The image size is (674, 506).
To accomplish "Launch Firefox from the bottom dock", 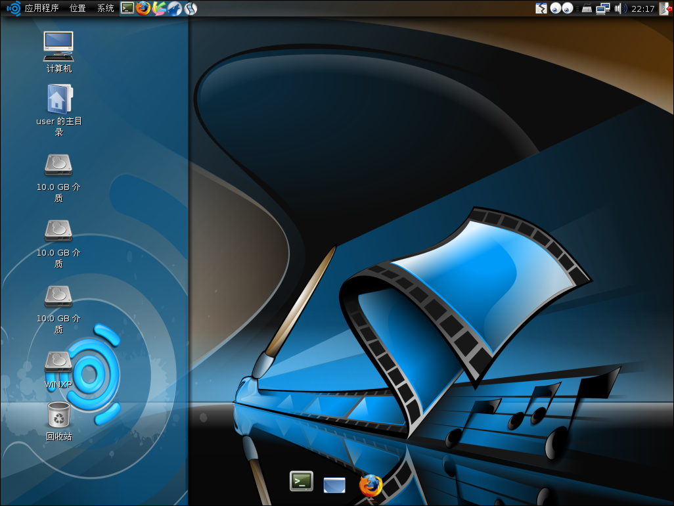I will [371, 486].
